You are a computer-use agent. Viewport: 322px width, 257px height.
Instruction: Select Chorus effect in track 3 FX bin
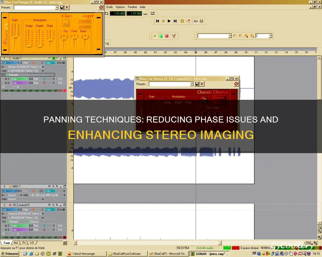[x=34, y=222]
